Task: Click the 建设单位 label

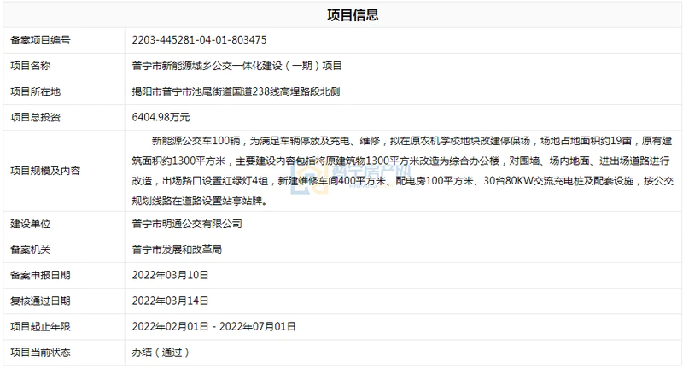Action: click(x=30, y=224)
